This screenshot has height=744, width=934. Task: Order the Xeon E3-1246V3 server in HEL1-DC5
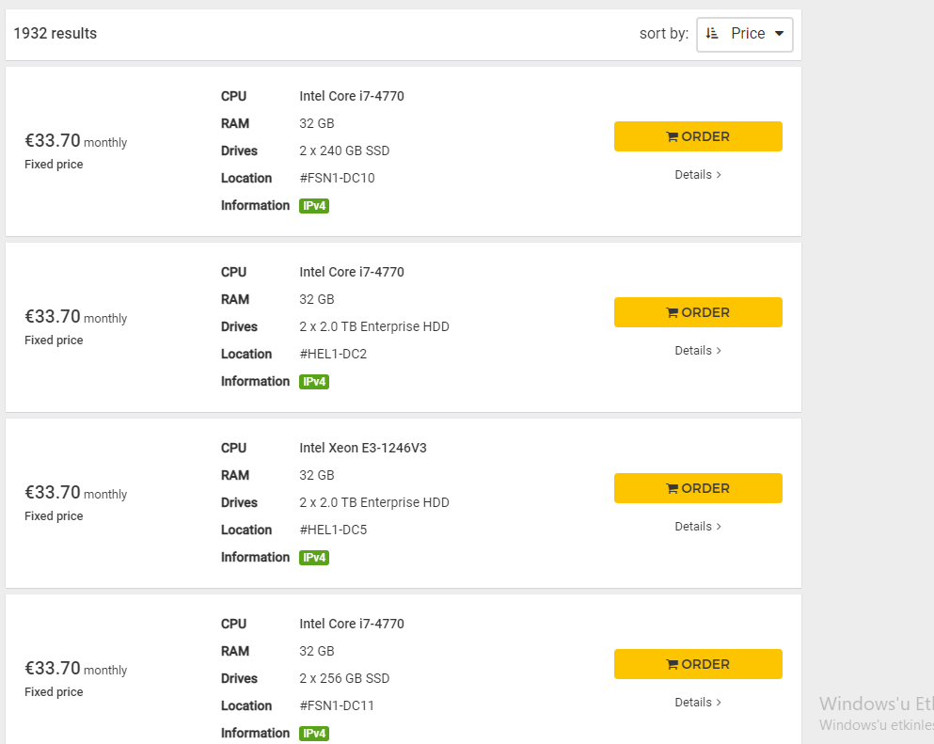698,488
